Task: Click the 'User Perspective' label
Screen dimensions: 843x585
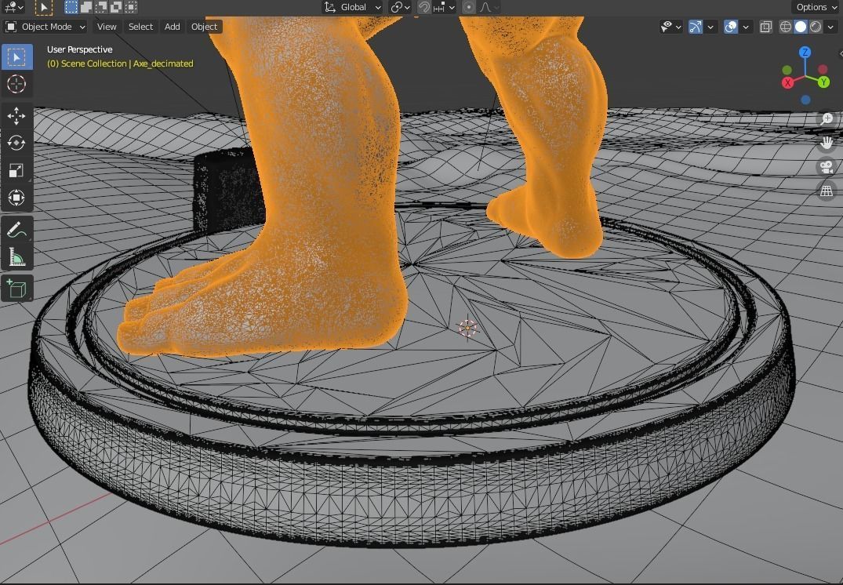Action: (79, 49)
